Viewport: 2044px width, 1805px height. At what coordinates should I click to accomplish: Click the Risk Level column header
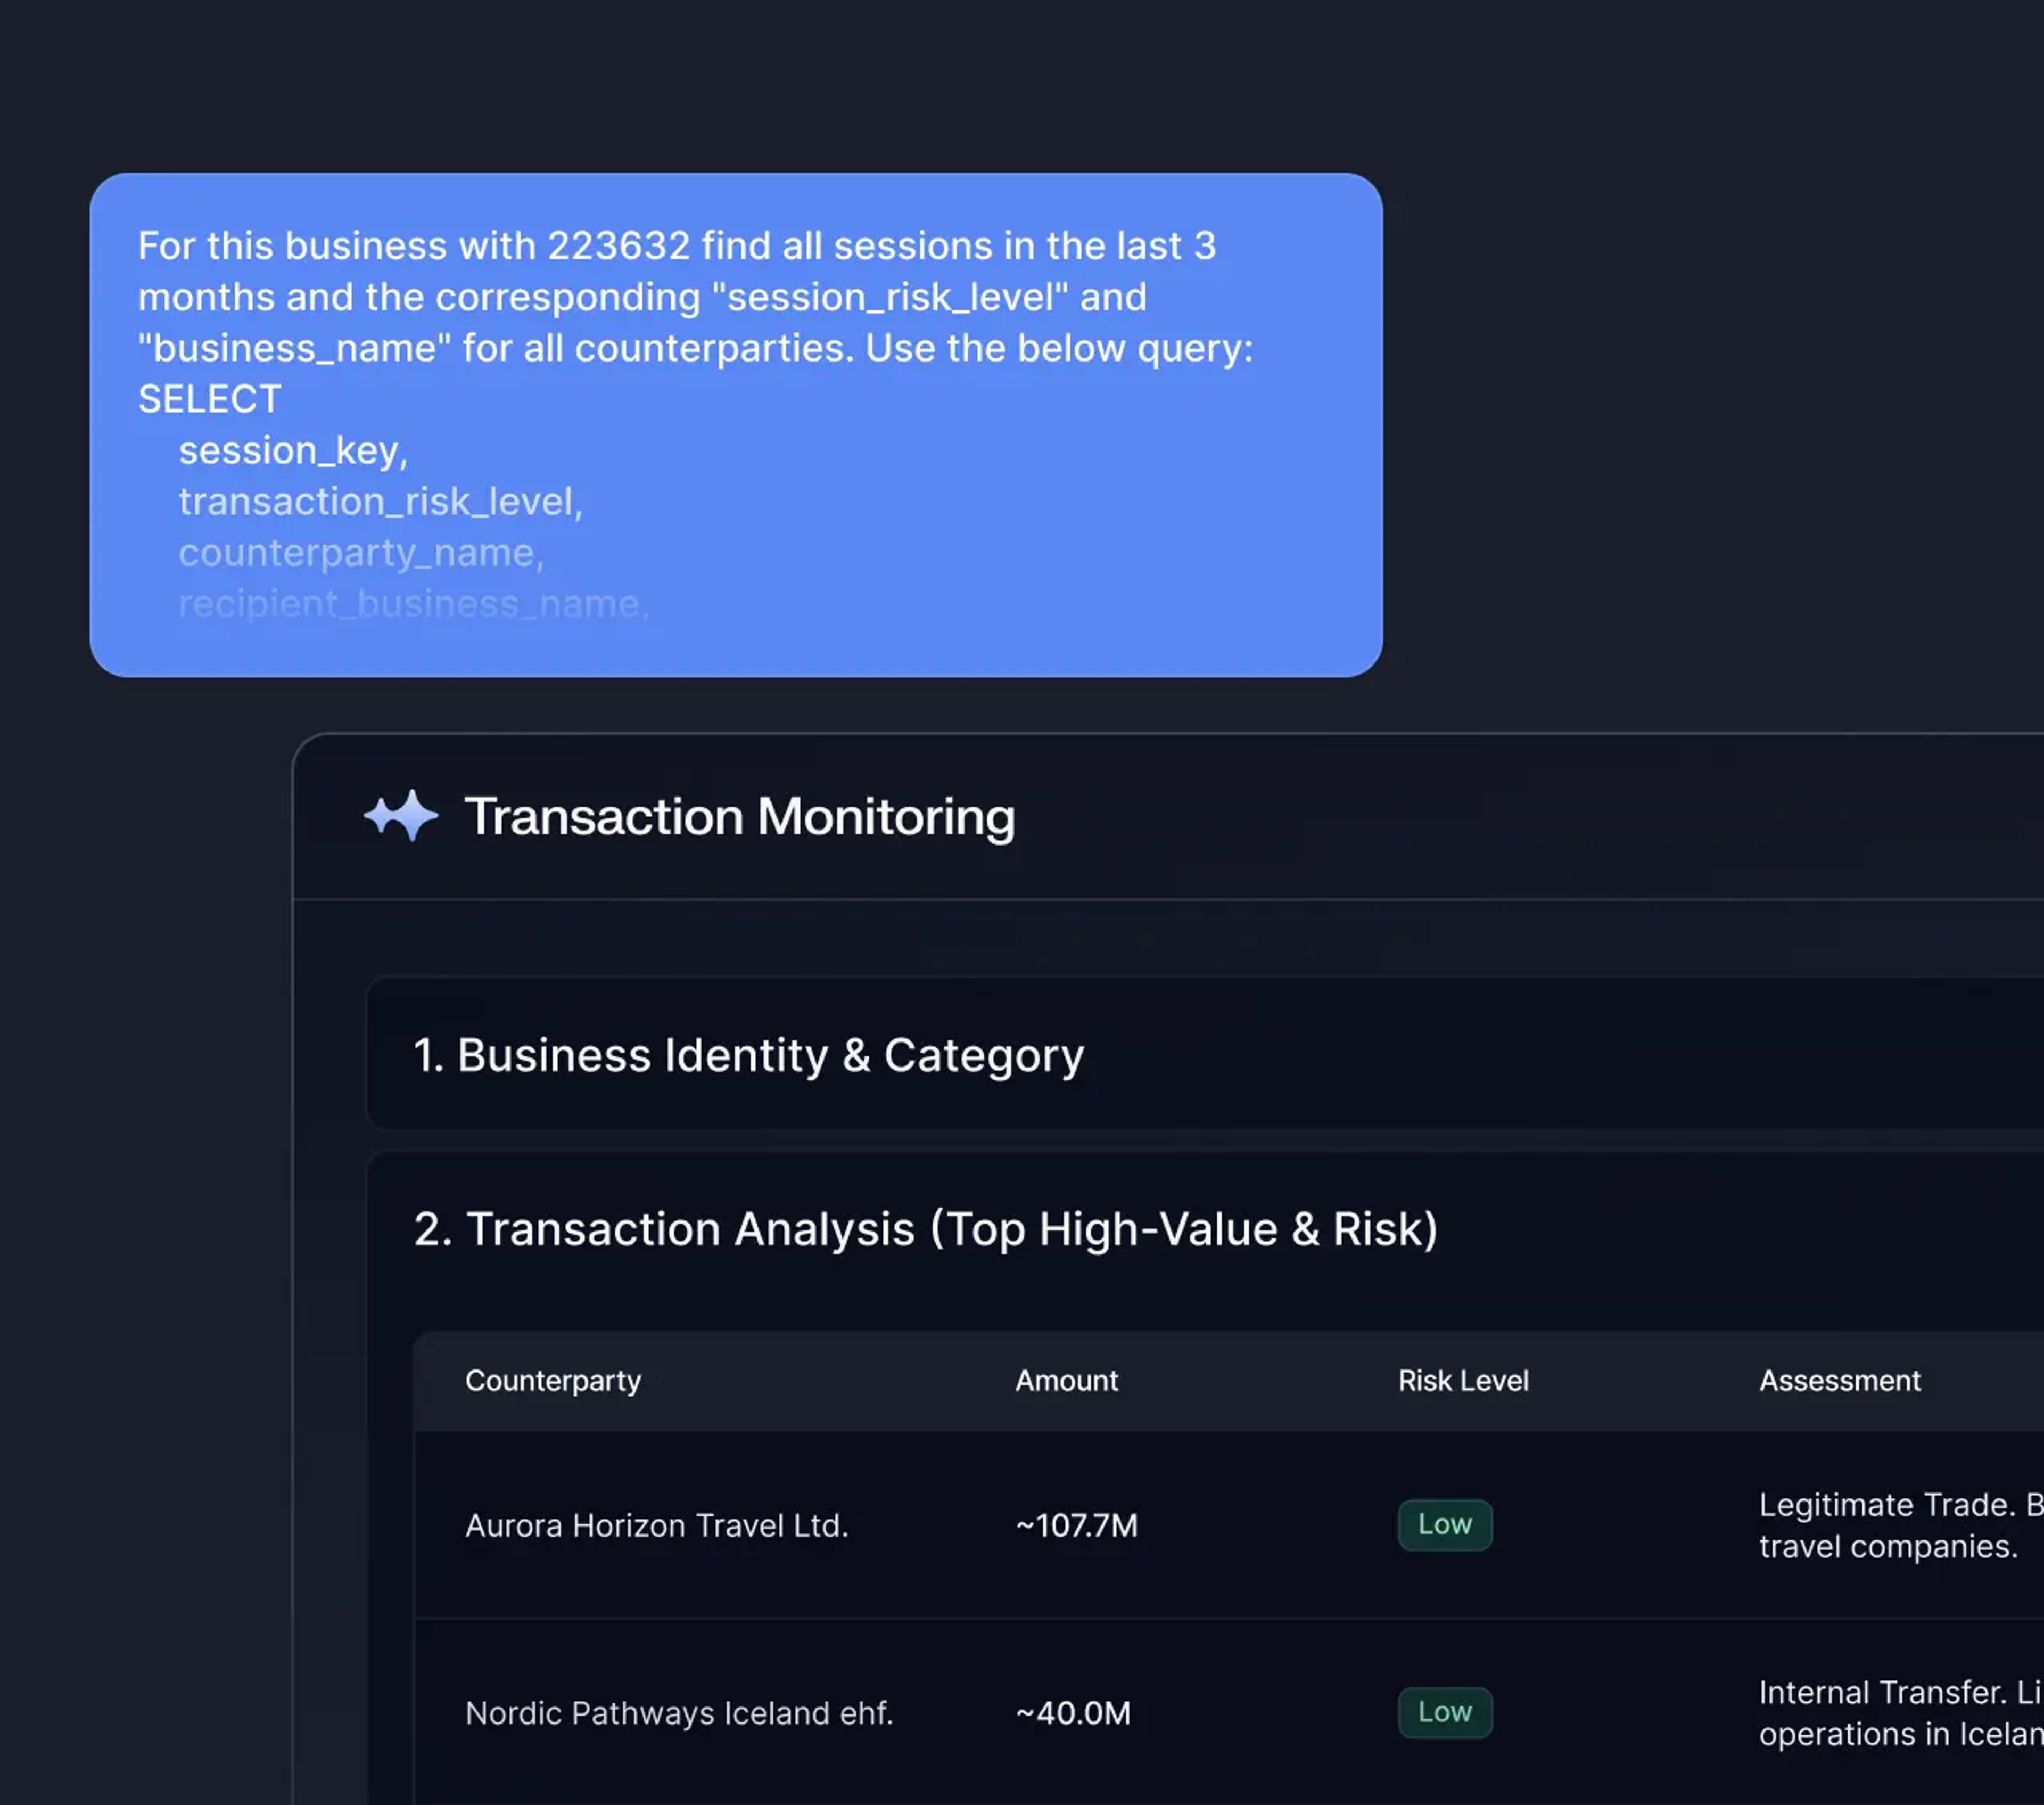tap(1463, 1381)
